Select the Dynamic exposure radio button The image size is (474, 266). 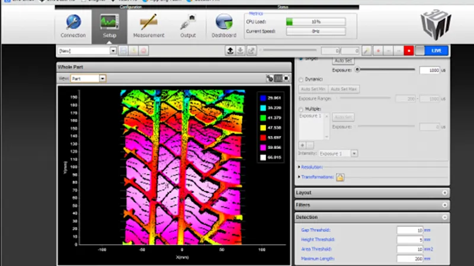[301, 79]
